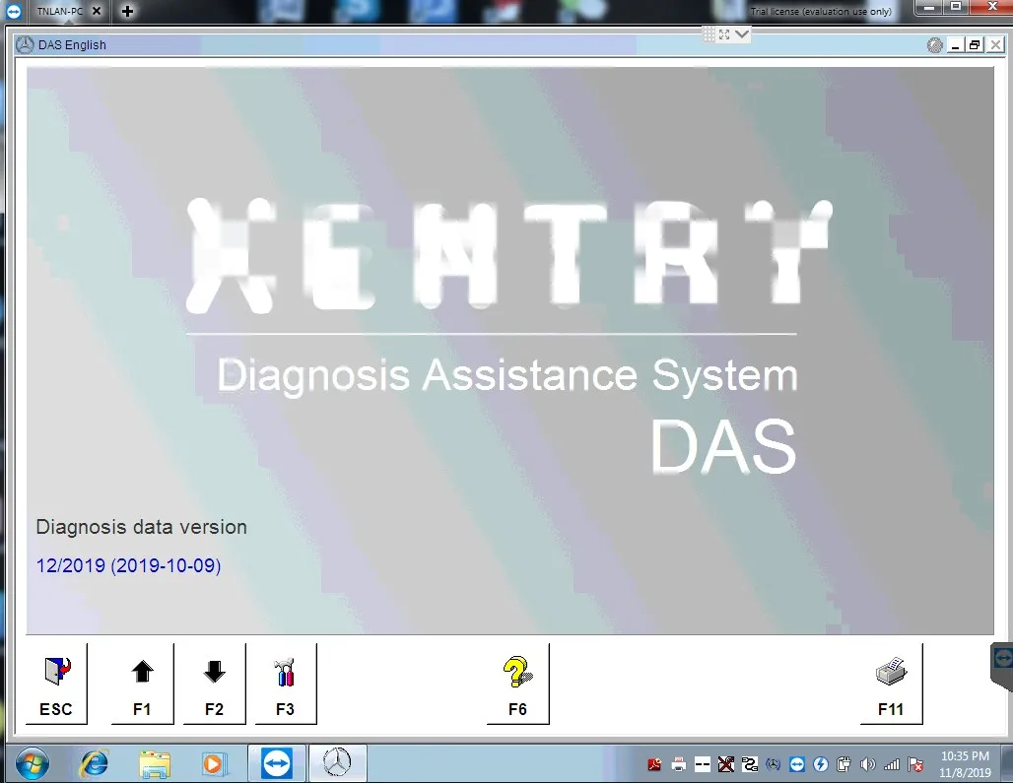Click the Mercedes star tray icon
Screen dimensions: 1013x783
[774, 765]
